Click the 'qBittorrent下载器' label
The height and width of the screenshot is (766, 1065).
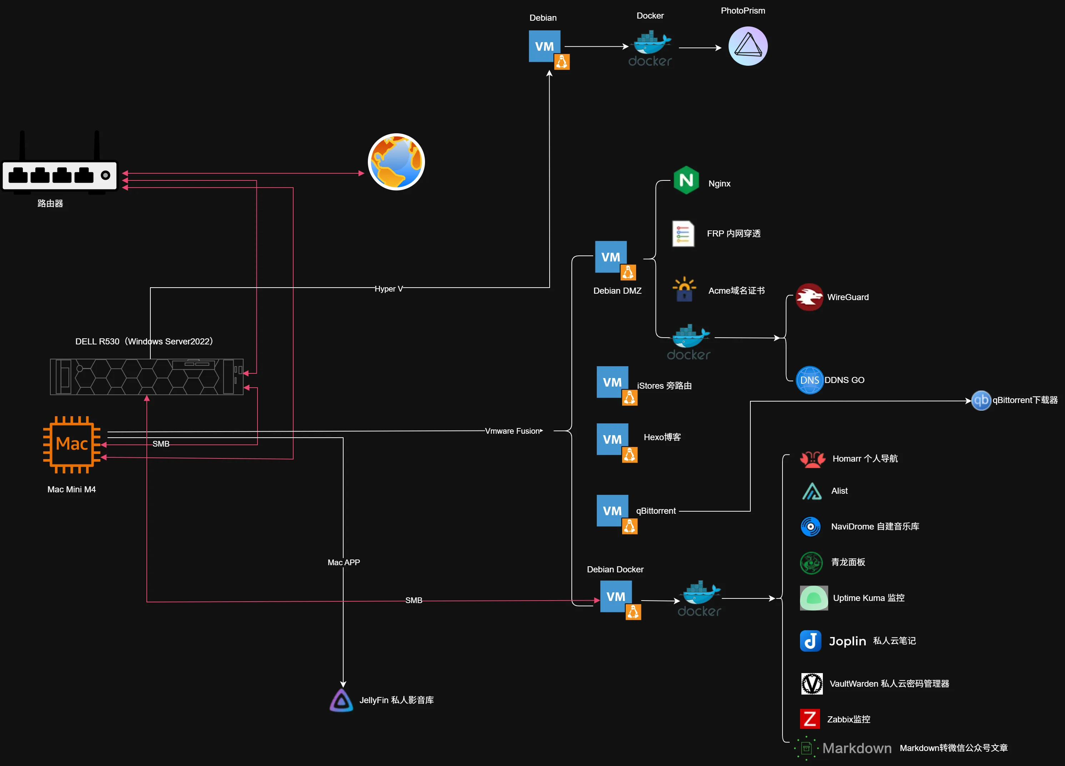click(x=1025, y=400)
